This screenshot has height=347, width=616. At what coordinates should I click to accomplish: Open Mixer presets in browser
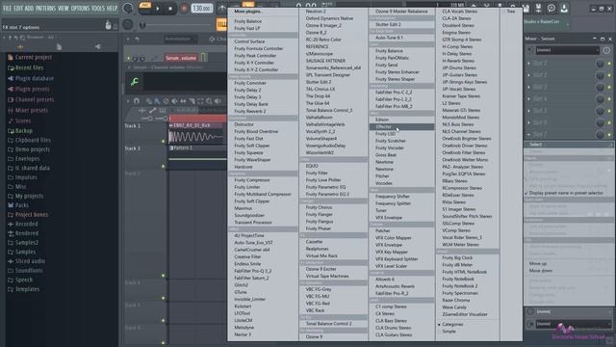point(32,110)
